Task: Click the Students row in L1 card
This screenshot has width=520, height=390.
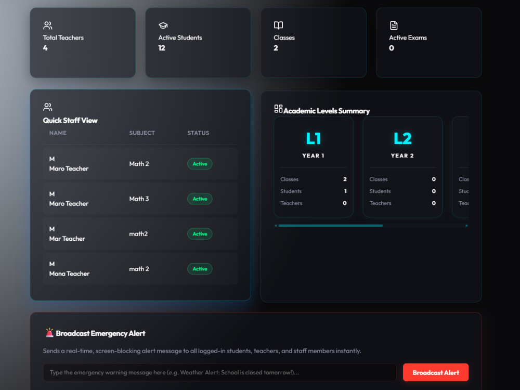Action: [314, 191]
